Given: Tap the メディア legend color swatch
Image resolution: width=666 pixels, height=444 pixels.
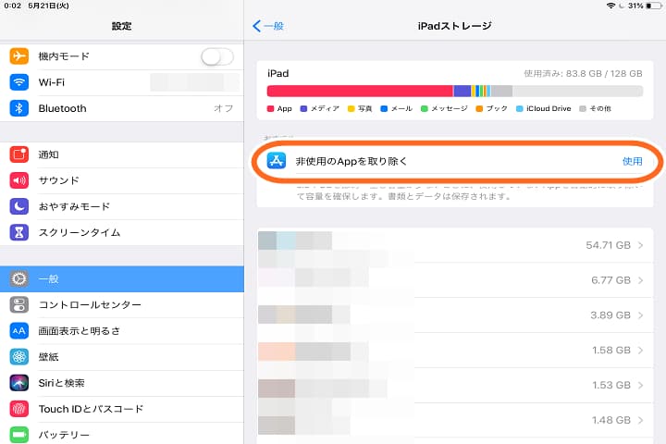Looking at the screenshot, I should pyautogui.click(x=303, y=109).
